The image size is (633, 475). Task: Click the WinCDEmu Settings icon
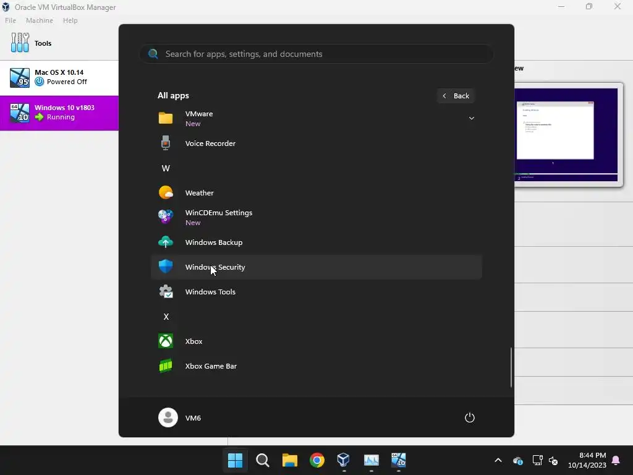166,217
